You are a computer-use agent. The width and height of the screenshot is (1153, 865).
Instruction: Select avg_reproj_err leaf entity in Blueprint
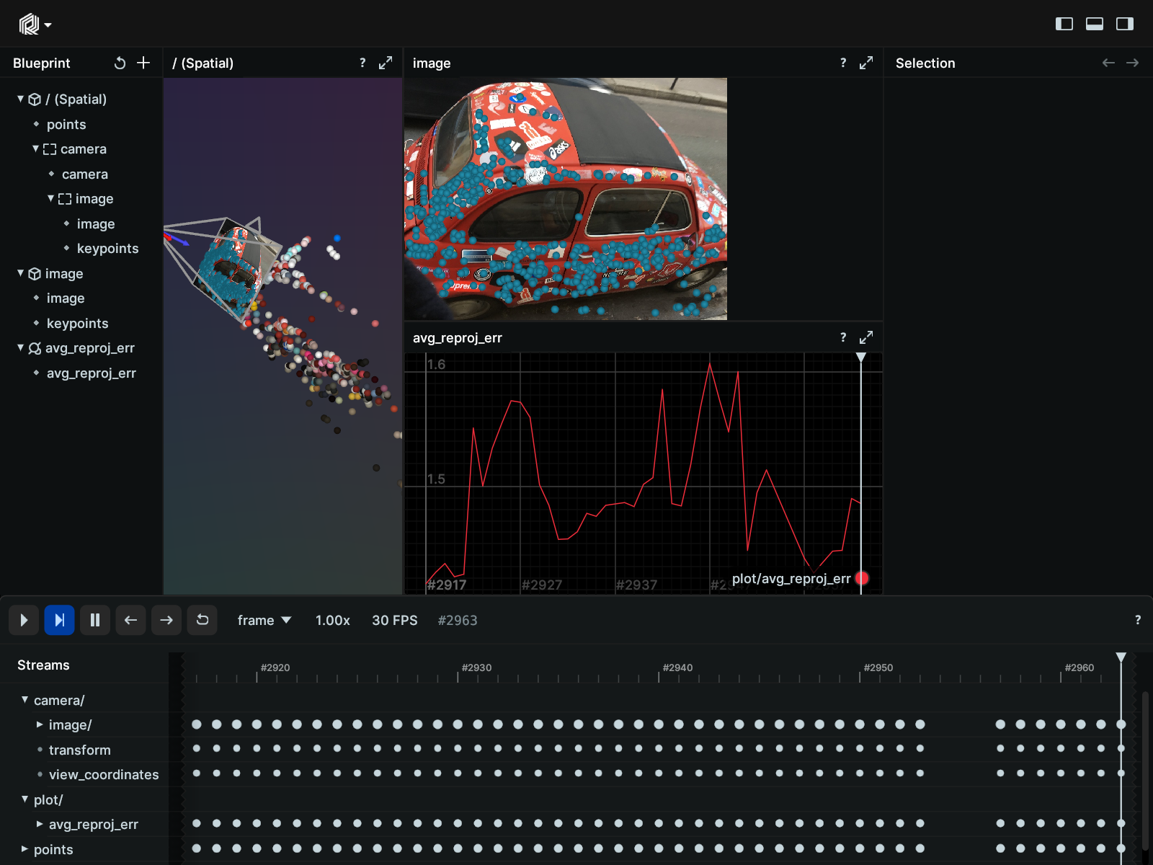tap(91, 373)
